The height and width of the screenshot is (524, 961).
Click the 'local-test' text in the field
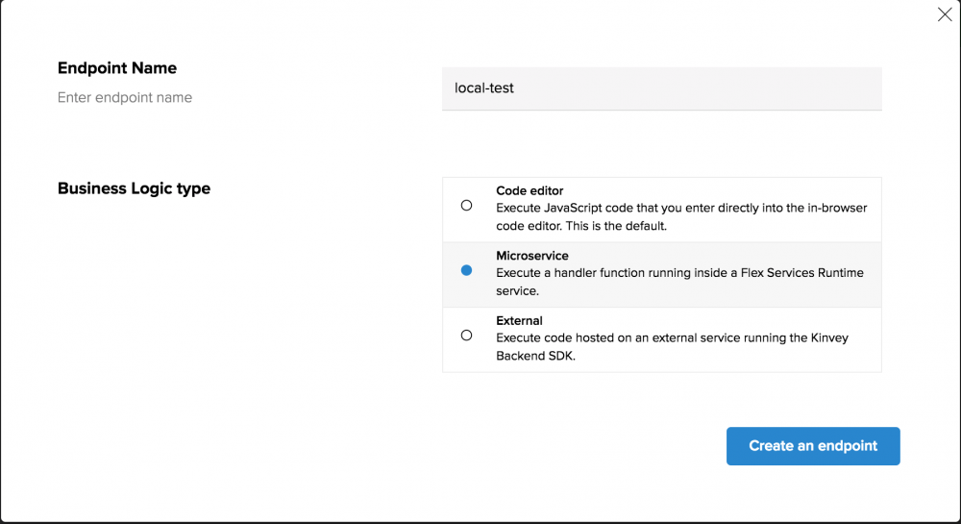484,88
